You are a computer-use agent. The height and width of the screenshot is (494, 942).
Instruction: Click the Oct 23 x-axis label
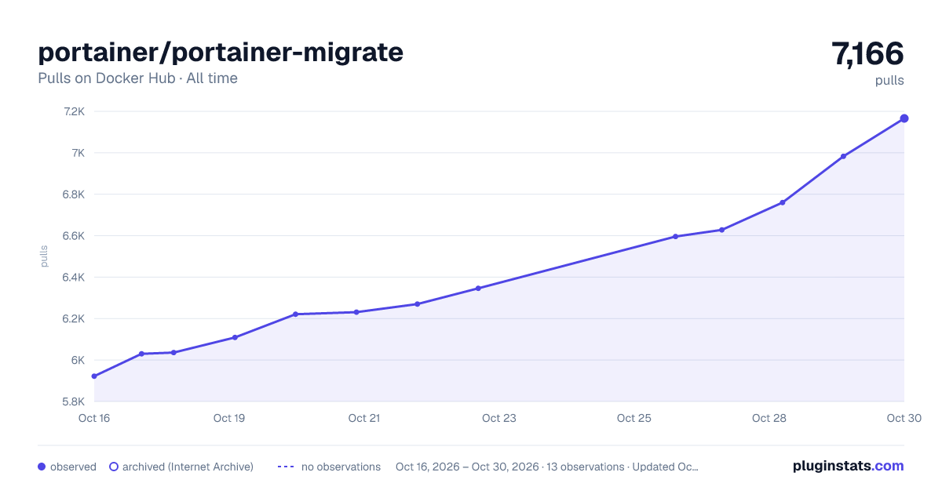pyautogui.click(x=499, y=418)
